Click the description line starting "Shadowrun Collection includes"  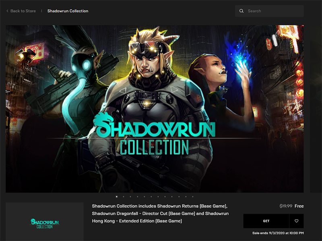(159, 206)
